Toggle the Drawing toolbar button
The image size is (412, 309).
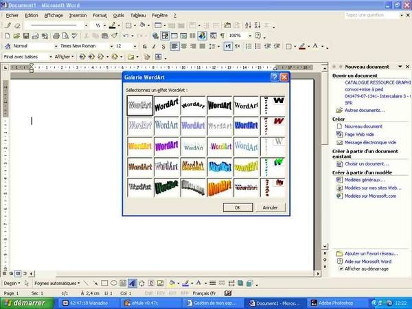pos(202,36)
